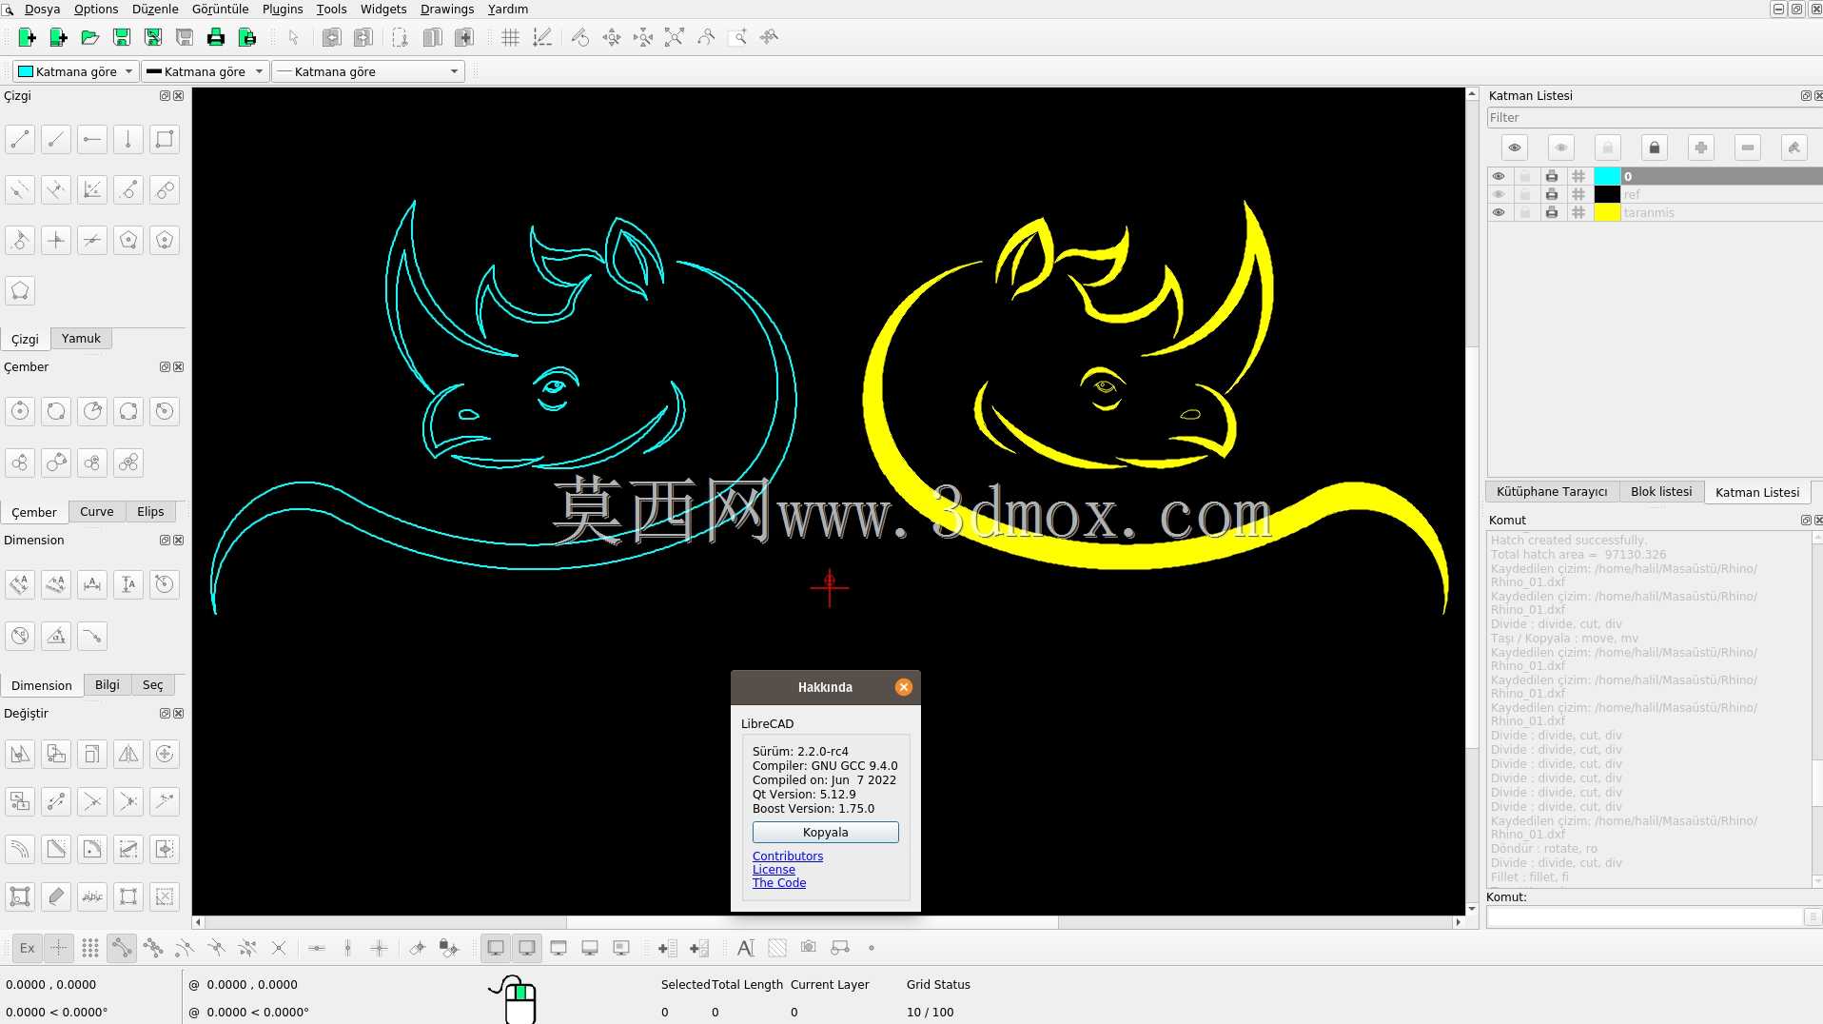Select the vertical line tool
This screenshot has height=1024, width=1823.
pyautogui.click(x=128, y=140)
